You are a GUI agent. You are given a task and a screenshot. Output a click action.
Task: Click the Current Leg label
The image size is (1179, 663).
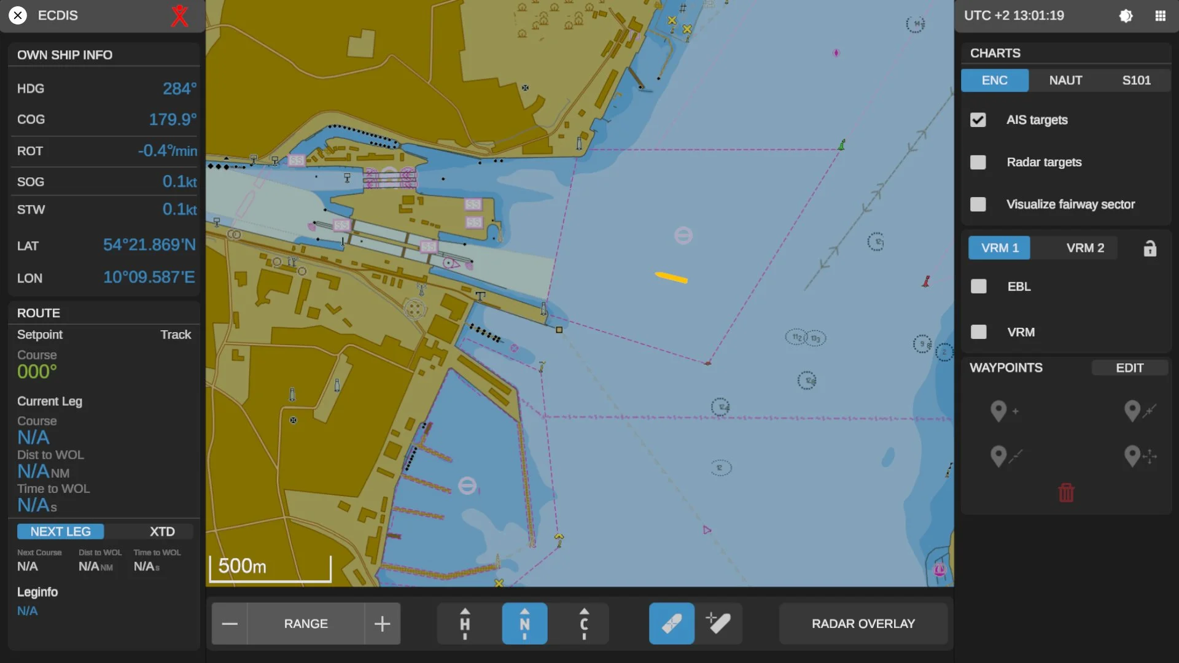pyautogui.click(x=50, y=401)
